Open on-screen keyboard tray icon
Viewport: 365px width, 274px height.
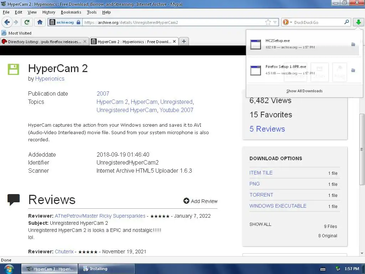(323, 269)
